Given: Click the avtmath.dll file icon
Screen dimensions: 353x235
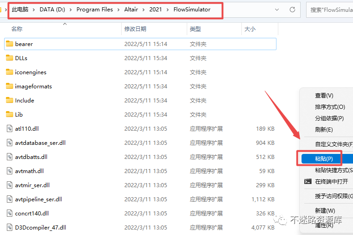Looking at the screenshot, I should (10, 171).
